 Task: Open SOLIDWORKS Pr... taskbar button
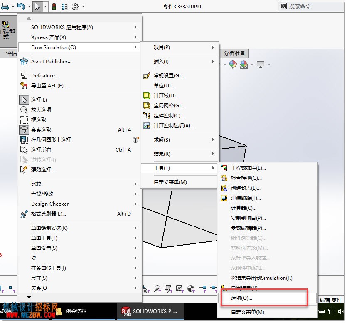coord(150,311)
